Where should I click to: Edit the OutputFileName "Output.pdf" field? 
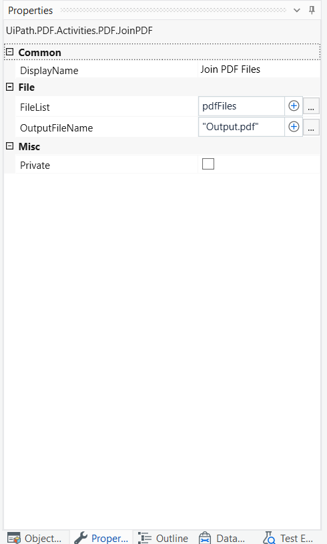(242, 127)
